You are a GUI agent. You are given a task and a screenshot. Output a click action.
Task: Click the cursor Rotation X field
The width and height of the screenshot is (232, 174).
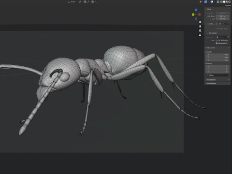coord(217,66)
